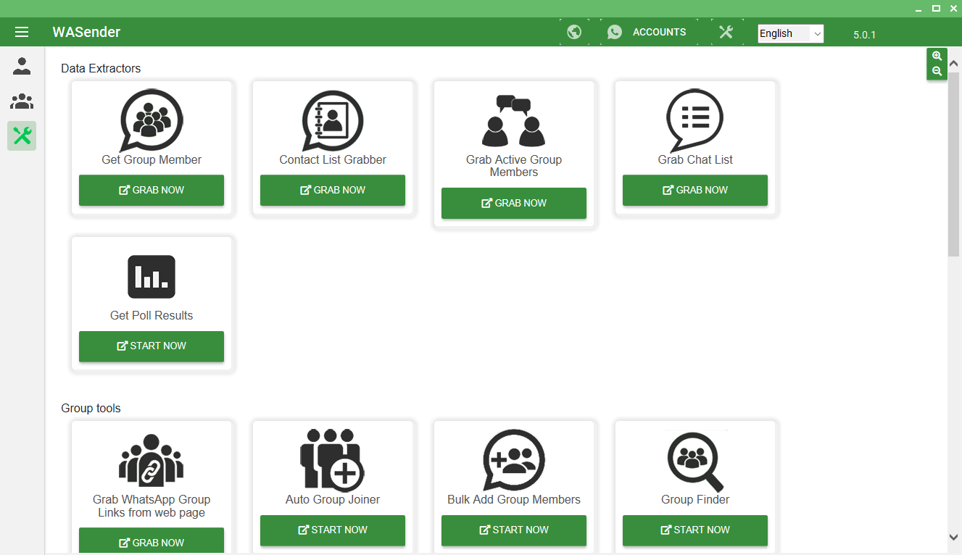Select the group contacts icon in sidebar

coord(22,101)
